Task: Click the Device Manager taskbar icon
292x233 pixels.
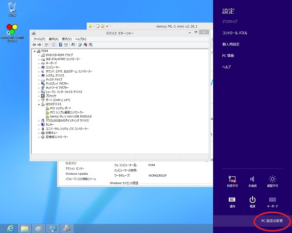Action: coord(67,228)
